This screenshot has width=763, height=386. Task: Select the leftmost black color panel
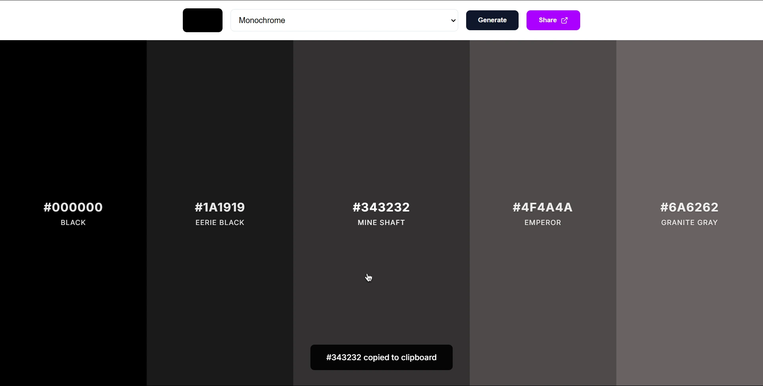tap(73, 119)
